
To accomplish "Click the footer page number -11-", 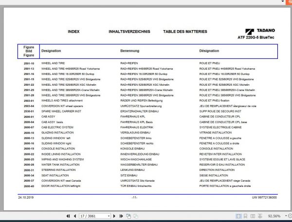I will point(134,198).
